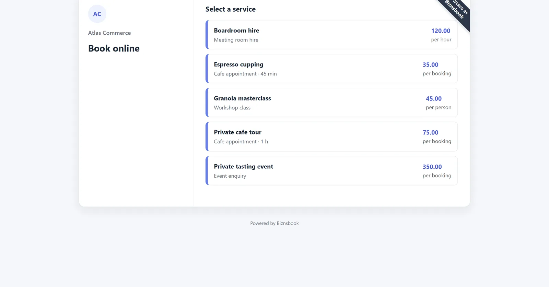Click the AC avatar logo
The height and width of the screenshot is (287, 549).
tap(97, 14)
